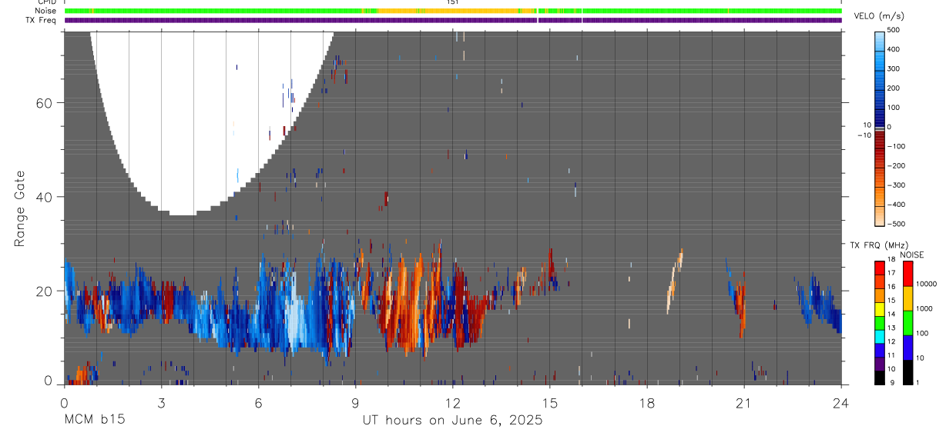Click the "300" tick on velocity colorbar

tap(894, 69)
